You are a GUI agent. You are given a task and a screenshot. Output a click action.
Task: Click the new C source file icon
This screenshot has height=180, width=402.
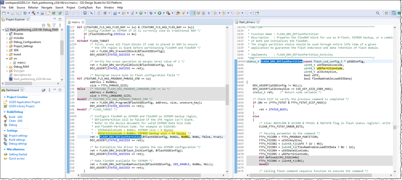pyautogui.click(x=132, y=13)
